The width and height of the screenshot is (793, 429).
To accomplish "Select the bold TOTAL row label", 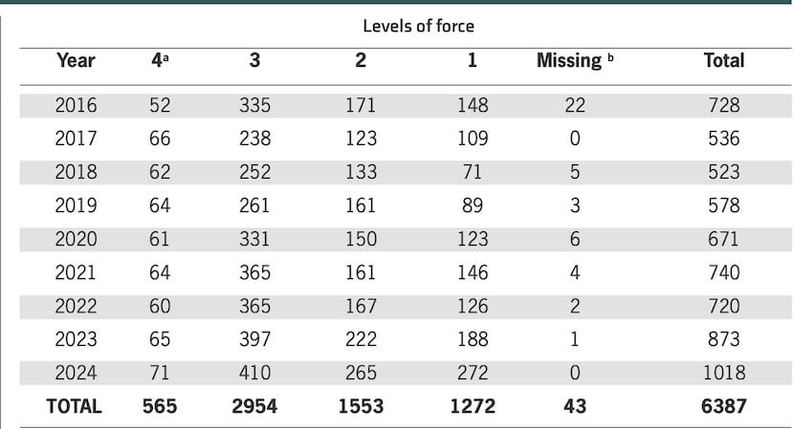I will point(74,406).
